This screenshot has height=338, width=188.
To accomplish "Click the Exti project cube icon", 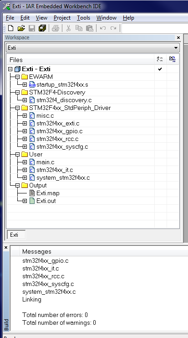I will coord(17,69).
